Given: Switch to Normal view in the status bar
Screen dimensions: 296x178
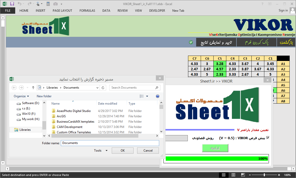Looking at the screenshot, I should pos(224,175).
